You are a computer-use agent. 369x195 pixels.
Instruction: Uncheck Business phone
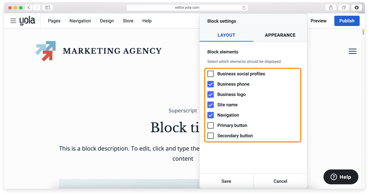pyautogui.click(x=210, y=84)
